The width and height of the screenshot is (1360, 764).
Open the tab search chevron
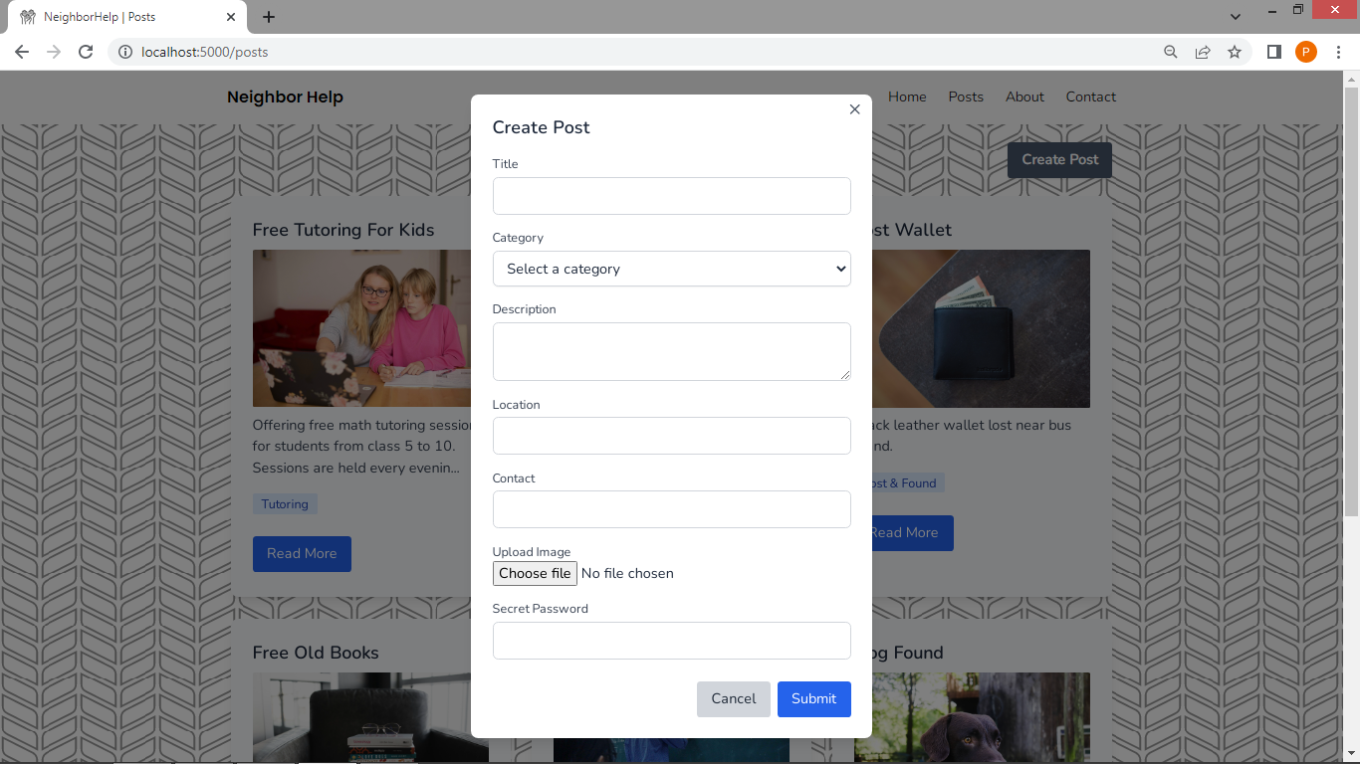coord(1236,17)
